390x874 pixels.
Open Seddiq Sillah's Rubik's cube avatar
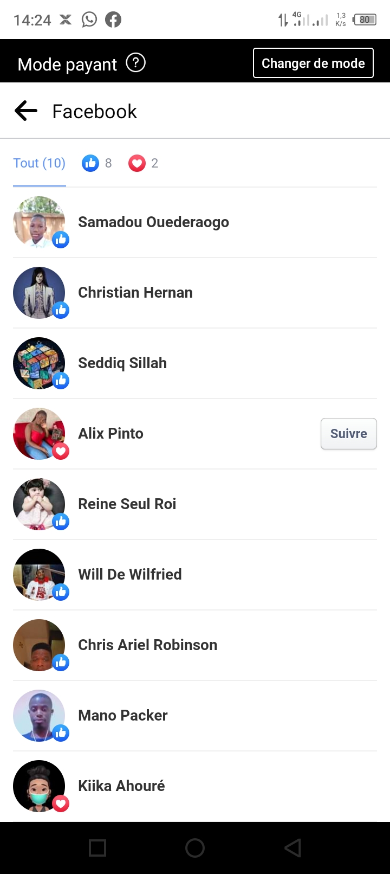[39, 363]
